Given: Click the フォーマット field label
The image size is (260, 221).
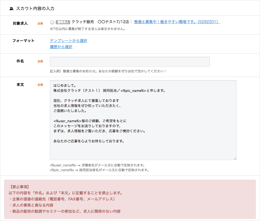Looking at the screenshot, I should coord(23,41).
